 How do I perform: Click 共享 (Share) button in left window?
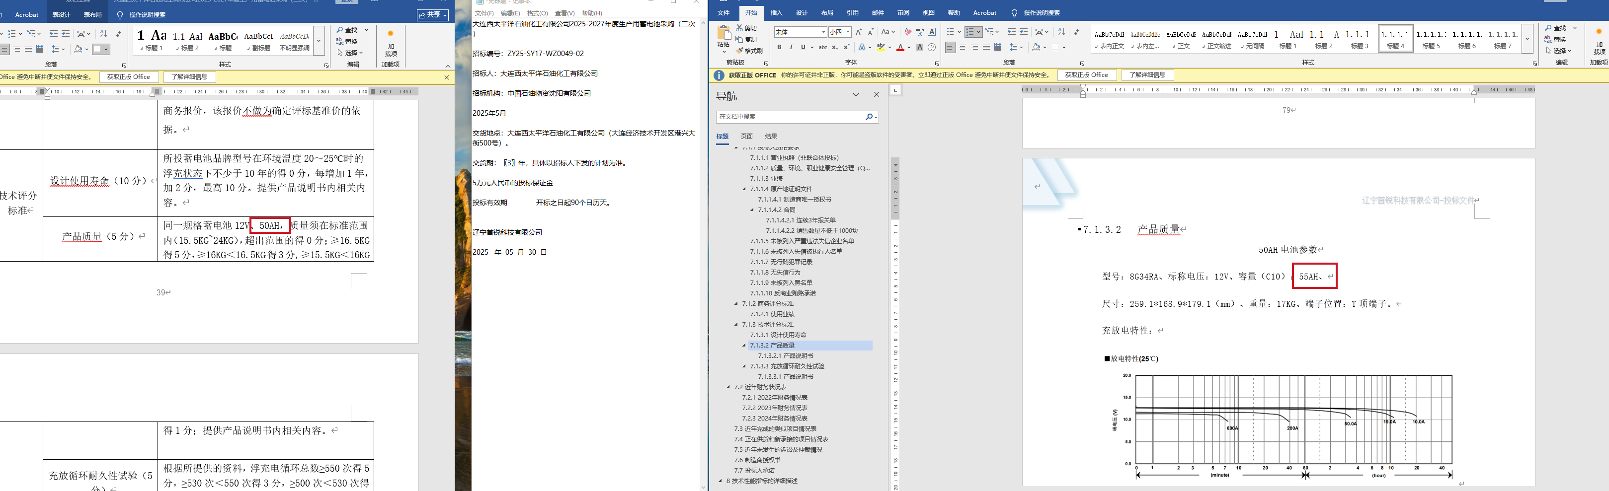pos(433,15)
